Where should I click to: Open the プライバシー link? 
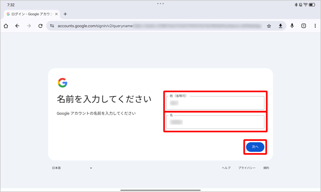[x=247, y=168]
